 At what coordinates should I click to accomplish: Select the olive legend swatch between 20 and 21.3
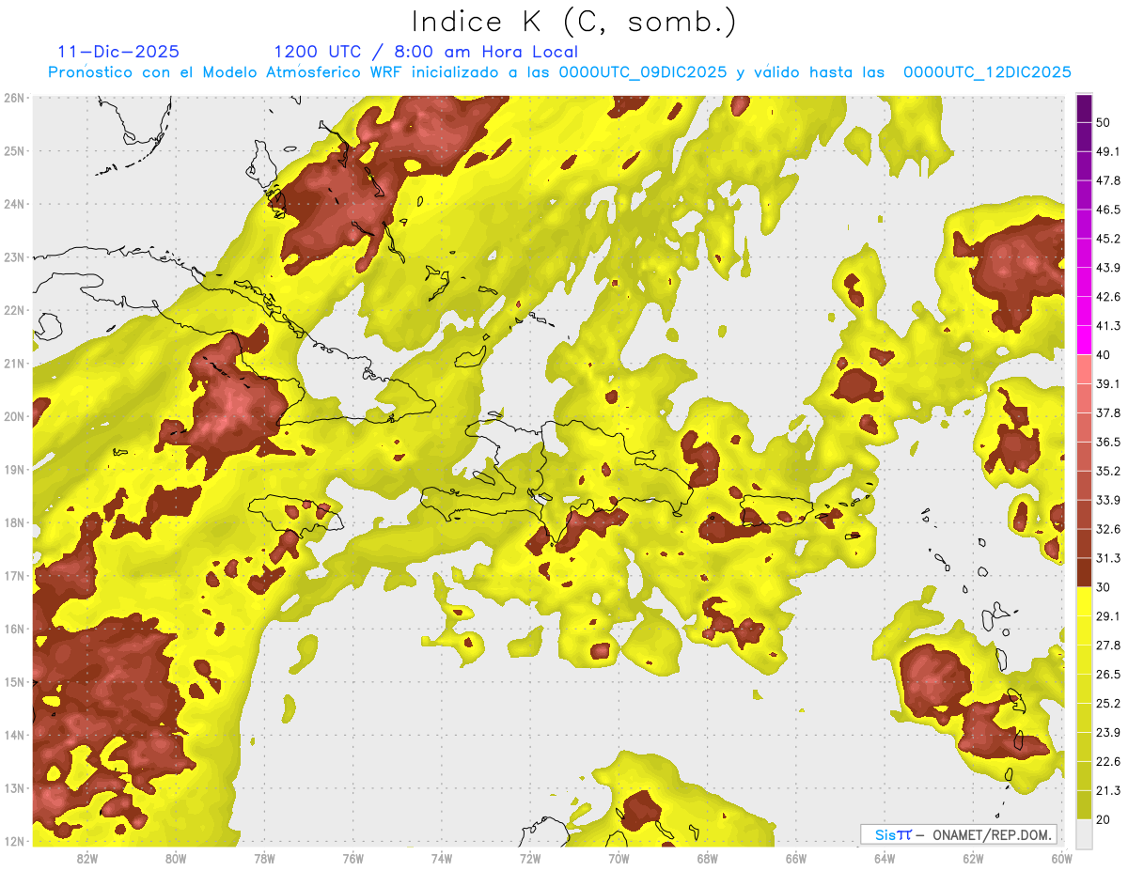(x=1085, y=804)
